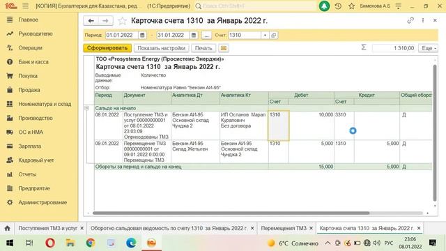Open calendar for end date 31.01.2022
This screenshot has height=251, width=446.
pos(194,36)
